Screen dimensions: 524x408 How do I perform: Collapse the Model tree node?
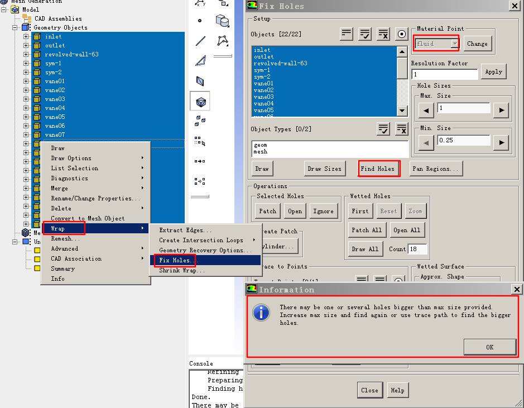coord(4,9)
